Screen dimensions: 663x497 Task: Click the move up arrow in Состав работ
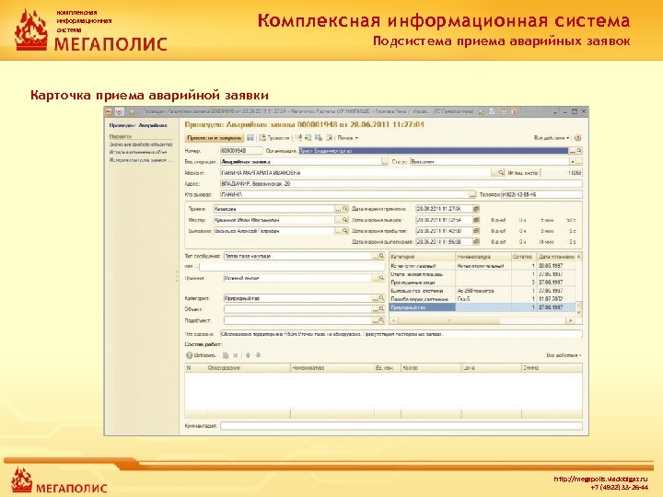[249, 355]
